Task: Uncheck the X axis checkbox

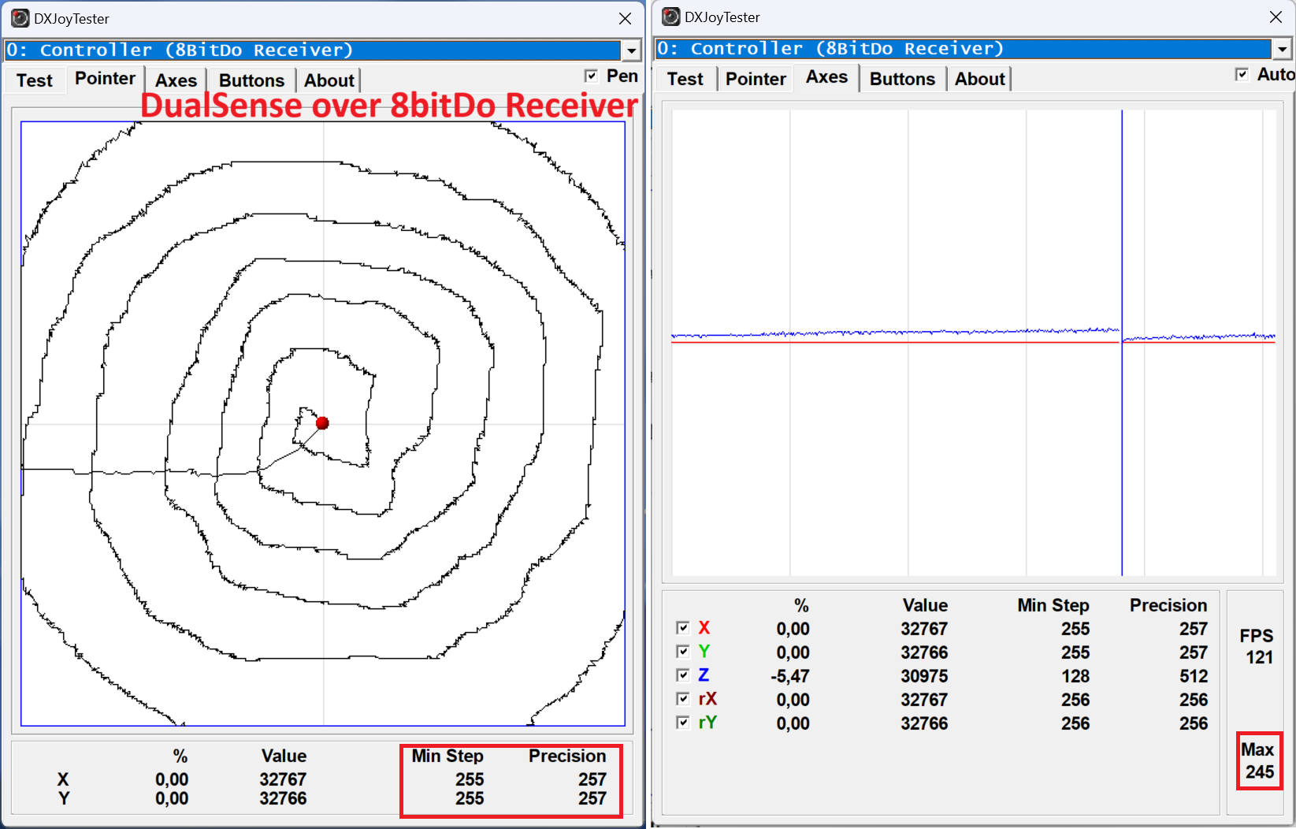Action: [683, 628]
